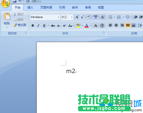Decrease paragraph indent
The width and height of the screenshot is (143, 113).
pos(136,17)
